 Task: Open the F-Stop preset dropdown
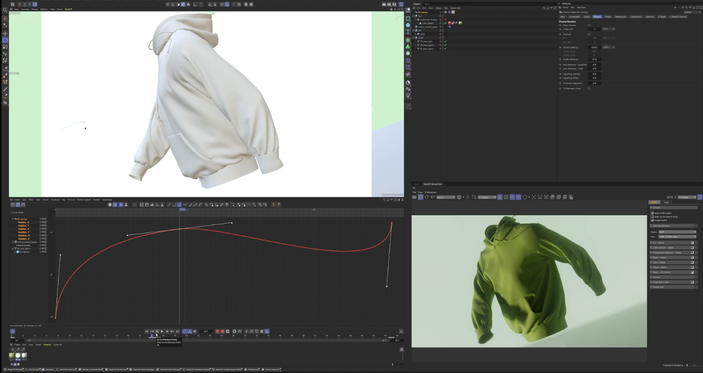coord(609,29)
